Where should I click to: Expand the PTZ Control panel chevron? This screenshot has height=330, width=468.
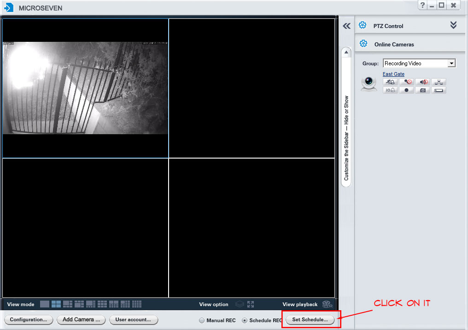point(453,25)
